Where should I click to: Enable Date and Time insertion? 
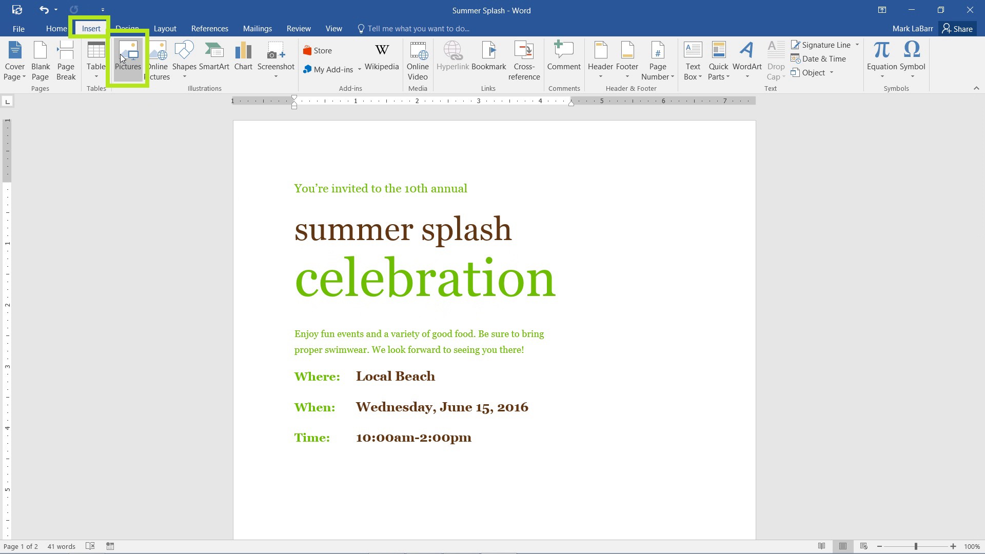tap(823, 58)
